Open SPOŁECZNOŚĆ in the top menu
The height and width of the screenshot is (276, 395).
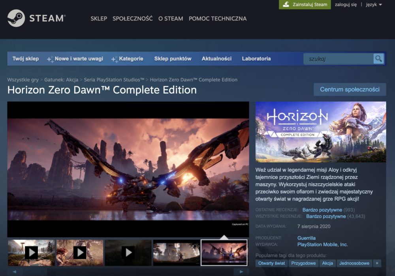click(x=132, y=19)
